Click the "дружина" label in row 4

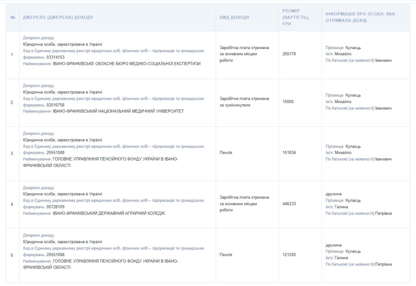pos(333,194)
